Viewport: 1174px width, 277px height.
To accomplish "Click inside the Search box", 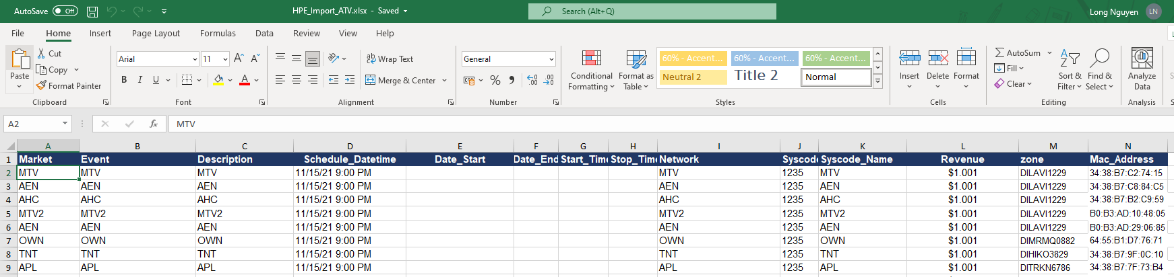I will pyautogui.click(x=652, y=11).
